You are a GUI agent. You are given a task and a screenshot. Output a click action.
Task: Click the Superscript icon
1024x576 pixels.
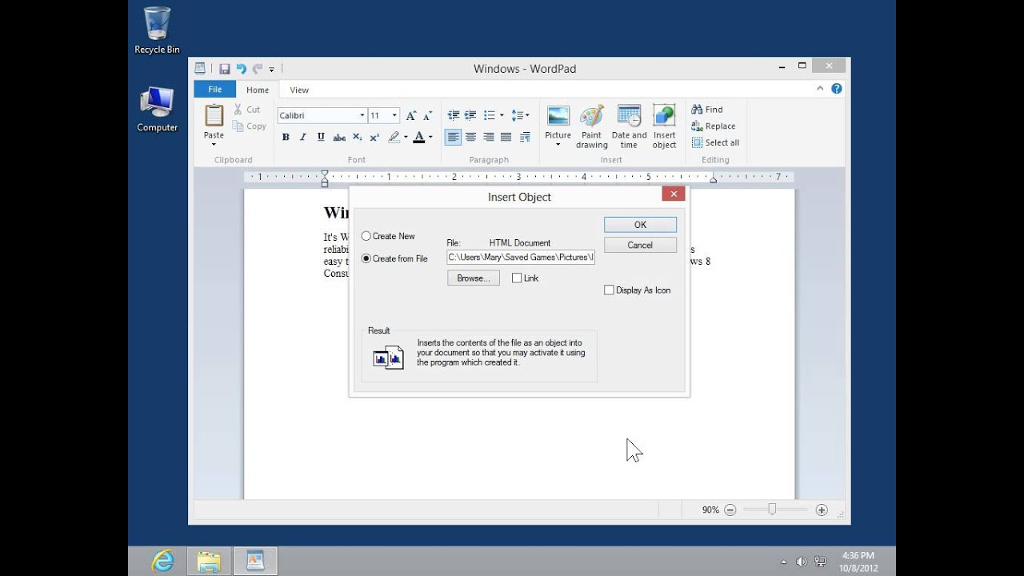[374, 138]
